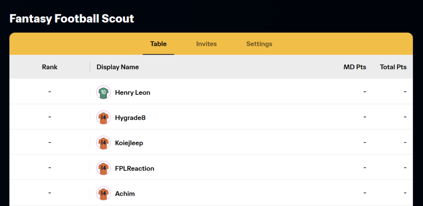
Task: Click the Fantasy Football Scout league title
Action: click(x=72, y=19)
